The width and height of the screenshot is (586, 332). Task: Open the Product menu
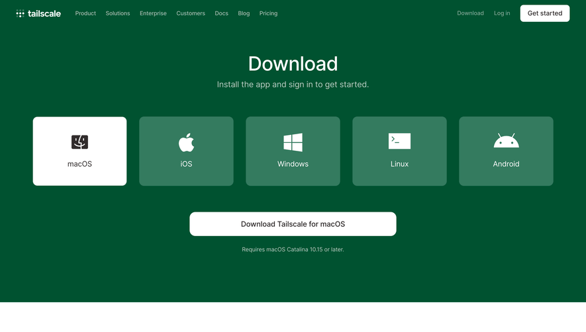(85, 13)
